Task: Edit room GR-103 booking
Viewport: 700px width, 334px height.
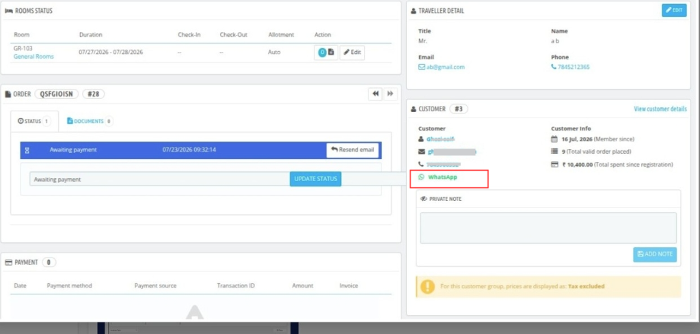Action: coord(352,52)
